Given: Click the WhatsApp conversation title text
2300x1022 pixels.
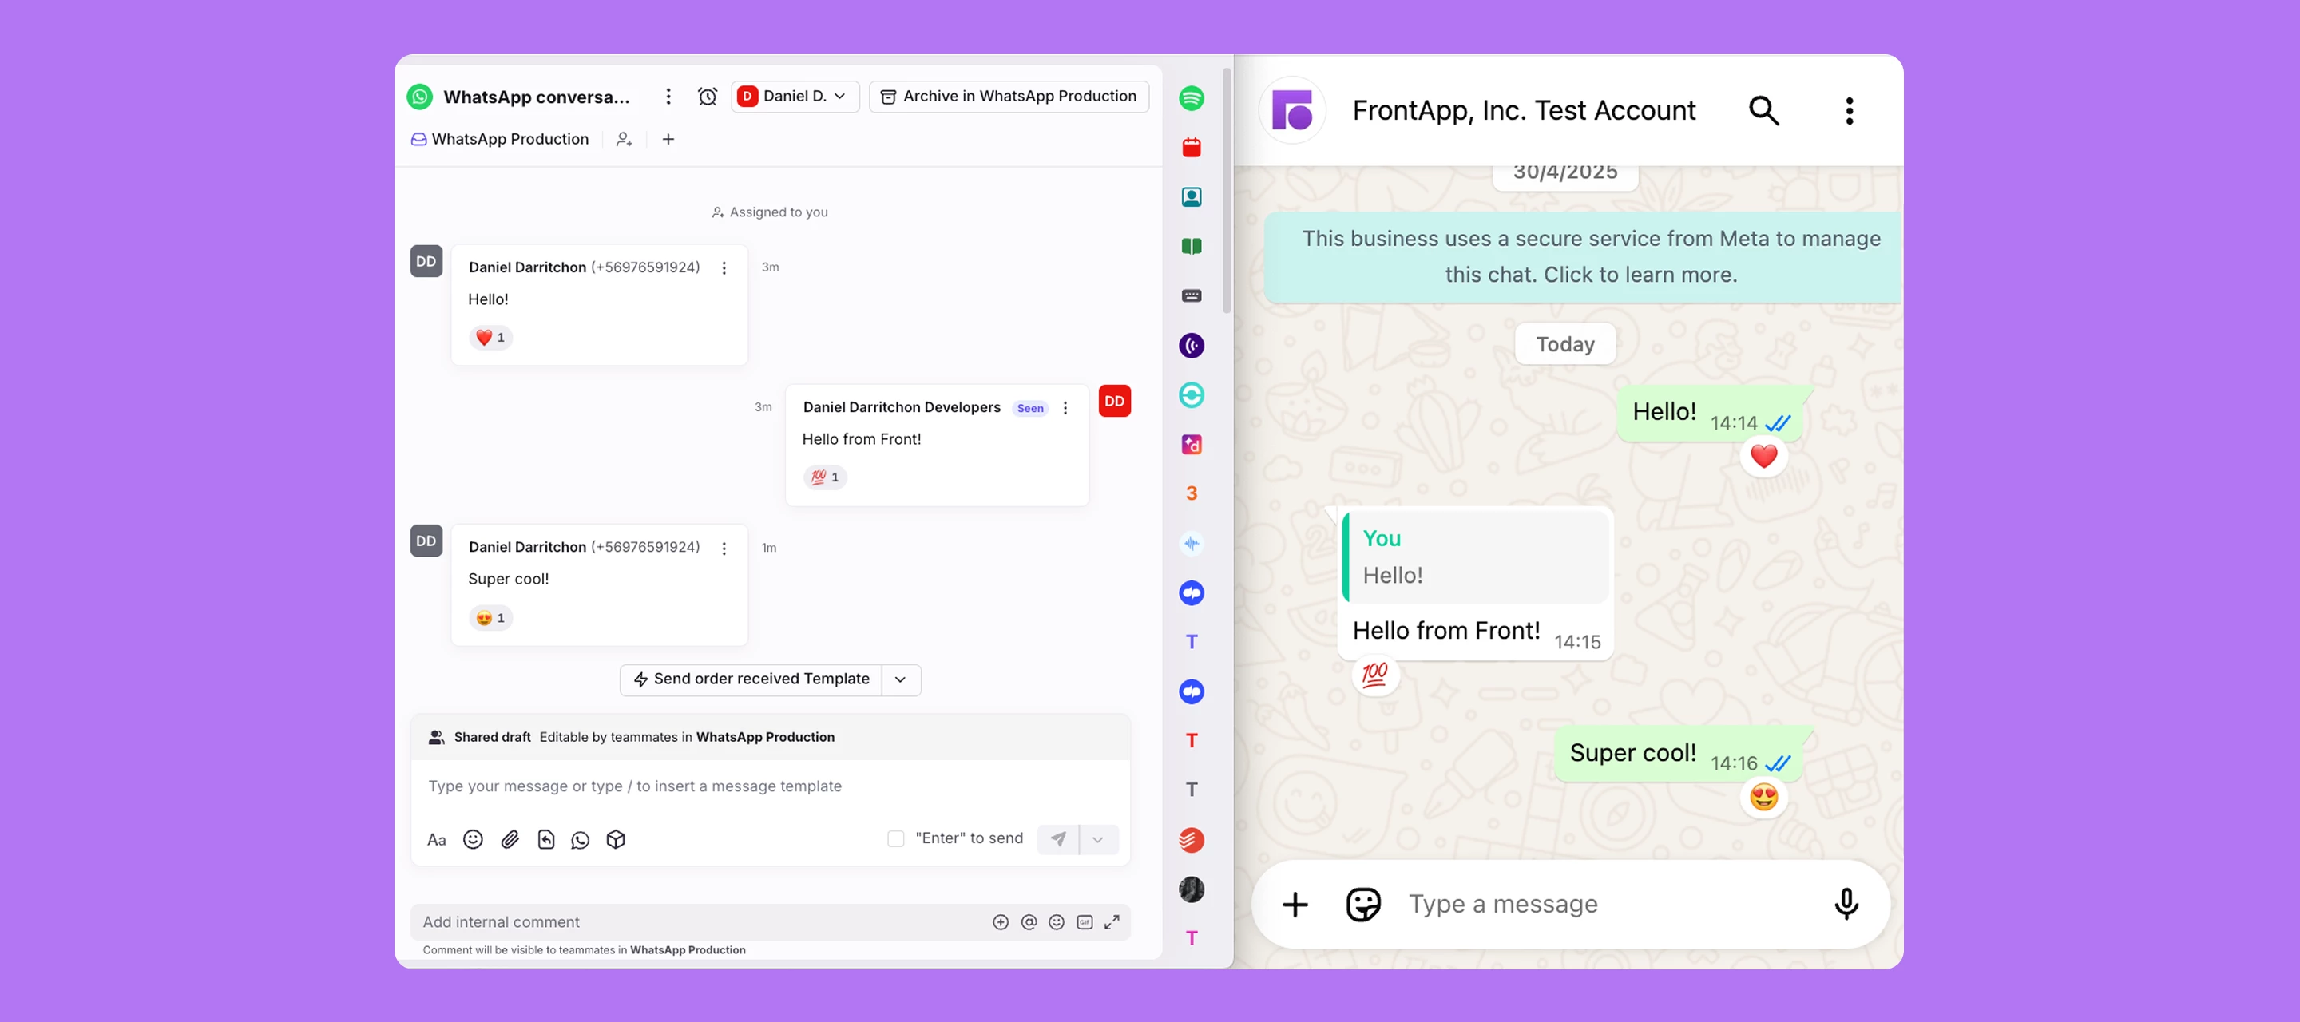Looking at the screenshot, I should tap(537, 97).
